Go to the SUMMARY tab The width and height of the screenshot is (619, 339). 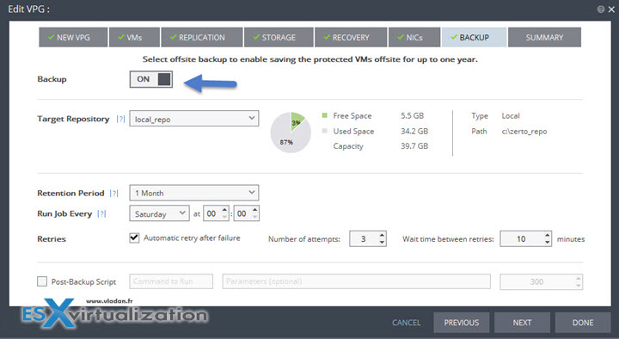544,38
